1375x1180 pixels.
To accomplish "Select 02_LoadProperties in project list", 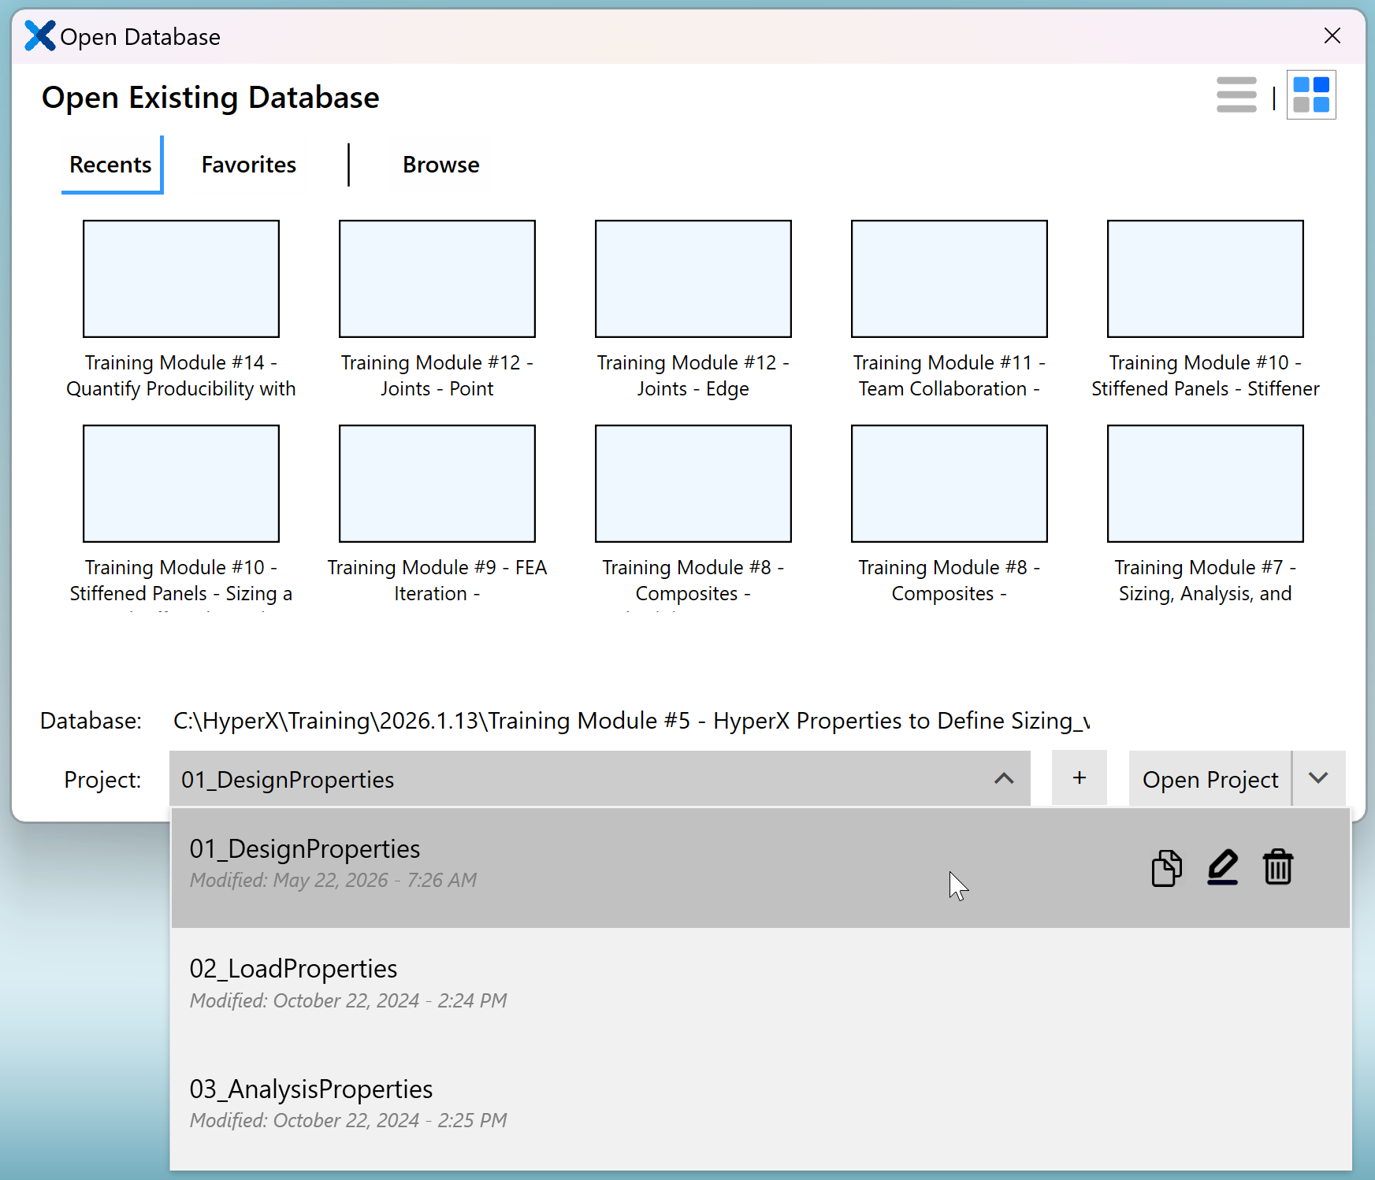I will click(x=760, y=988).
